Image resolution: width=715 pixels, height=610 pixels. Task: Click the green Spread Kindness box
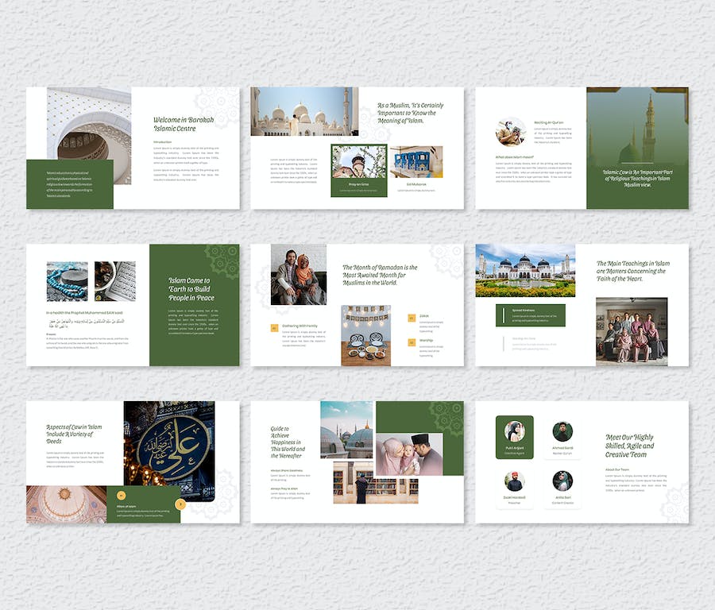[531, 315]
